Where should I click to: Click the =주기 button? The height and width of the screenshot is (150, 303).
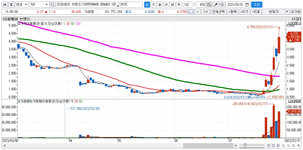[244, 12]
